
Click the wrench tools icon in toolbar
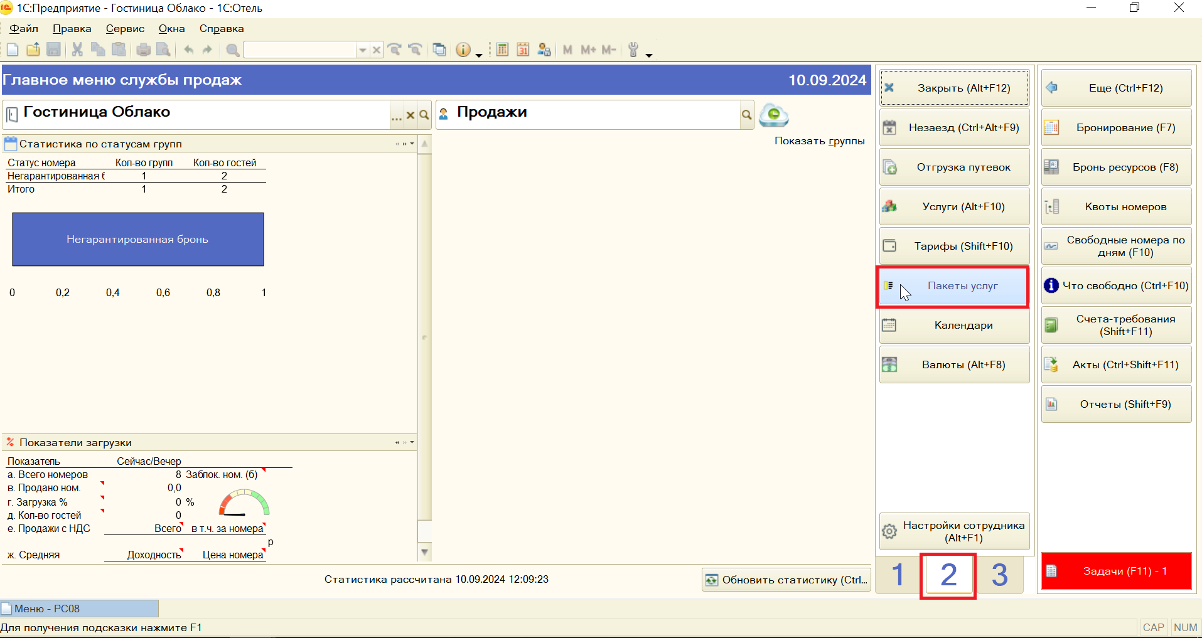633,50
